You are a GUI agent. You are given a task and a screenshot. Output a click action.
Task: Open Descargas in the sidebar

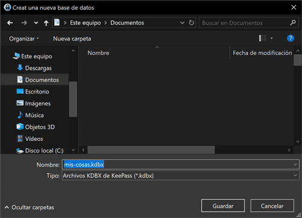point(38,68)
